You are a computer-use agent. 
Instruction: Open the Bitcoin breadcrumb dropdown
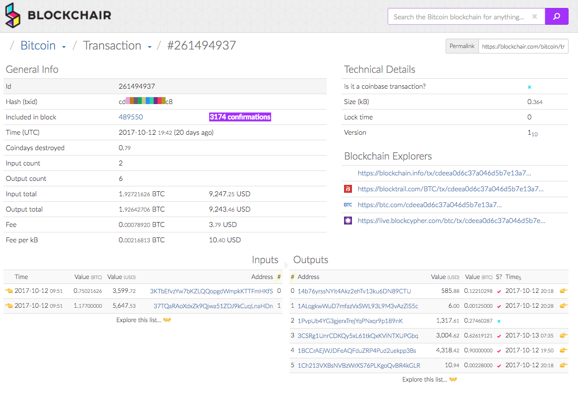tap(64, 47)
